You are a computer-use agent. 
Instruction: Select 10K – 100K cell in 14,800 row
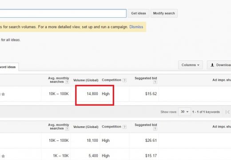pyautogui.click(x=59, y=94)
